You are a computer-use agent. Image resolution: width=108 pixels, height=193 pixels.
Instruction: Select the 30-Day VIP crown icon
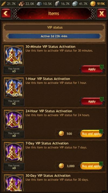coord(14,183)
